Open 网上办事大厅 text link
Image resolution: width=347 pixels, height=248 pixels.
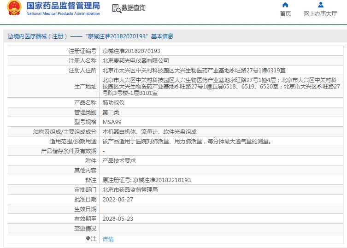[320, 14]
